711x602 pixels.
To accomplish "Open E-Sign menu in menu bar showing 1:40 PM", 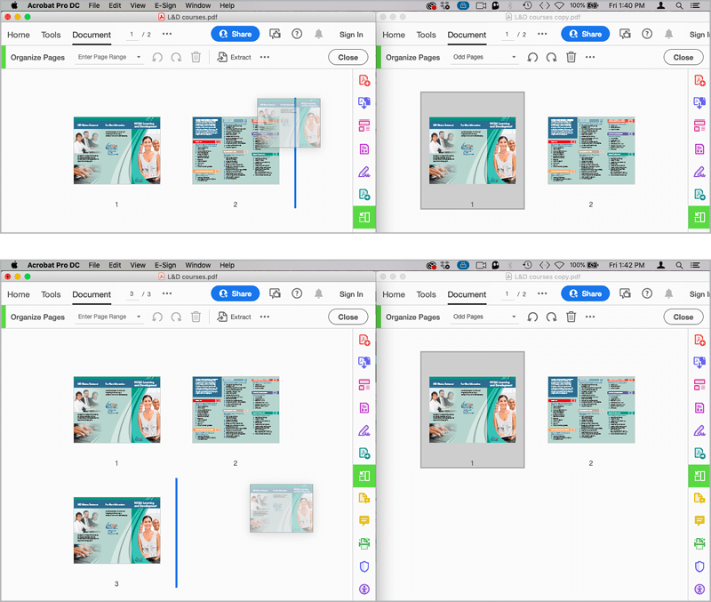I will (165, 5).
